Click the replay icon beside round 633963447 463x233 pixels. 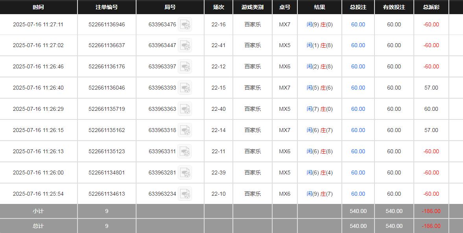(x=185, y=46)
